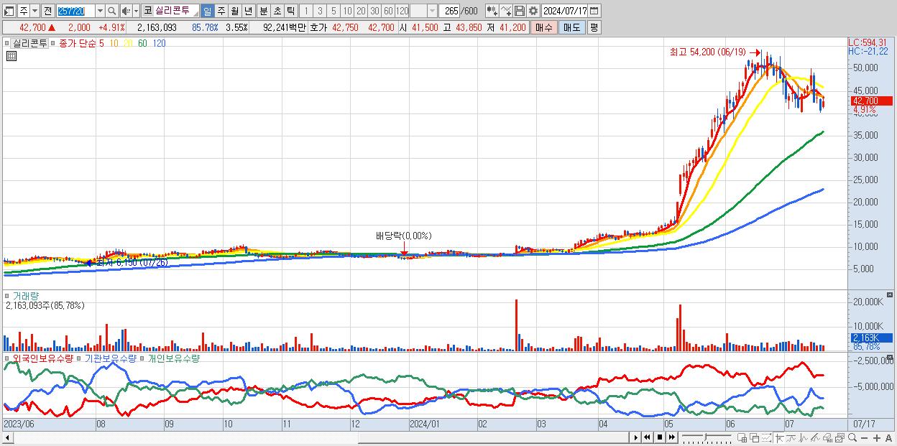The height and width of the screenshot is (446, 897).
Task: Click the 평 button
Action: point(594,27)
